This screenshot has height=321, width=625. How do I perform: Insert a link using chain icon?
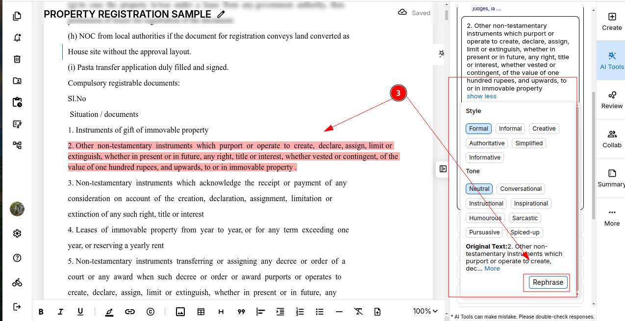(130, 312)
